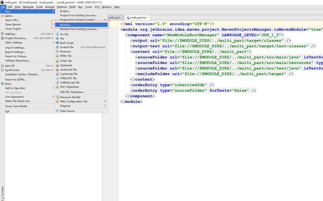This screenshot has height=201, width=323.
Task: Click the HTML File icon
Action: pos(58,61)
